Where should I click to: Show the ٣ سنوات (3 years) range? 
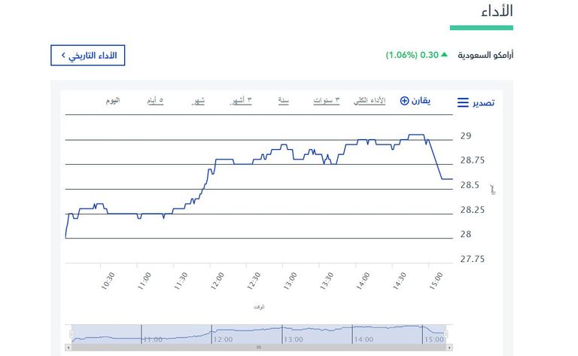327,100
